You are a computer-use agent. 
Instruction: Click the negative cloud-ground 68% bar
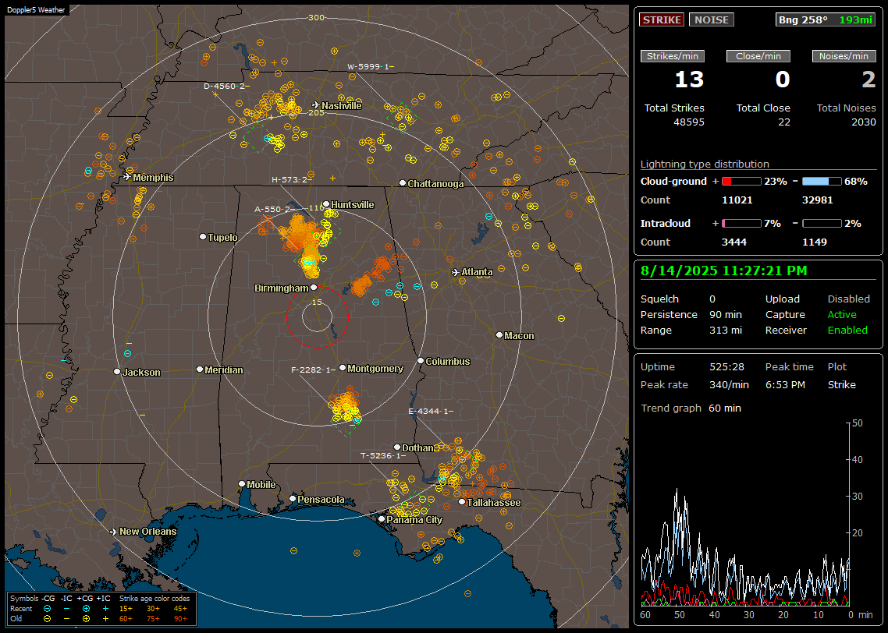(822, 182)
